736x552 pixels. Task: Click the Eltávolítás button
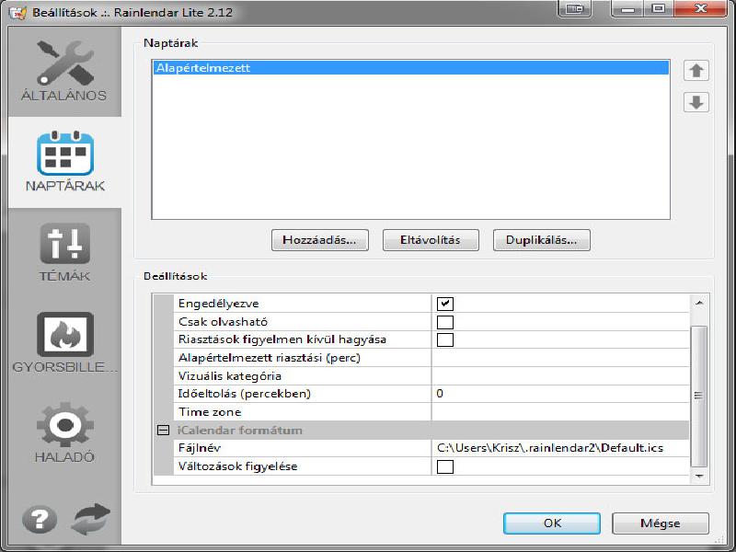pyautogui.click(x=431, y=240)
